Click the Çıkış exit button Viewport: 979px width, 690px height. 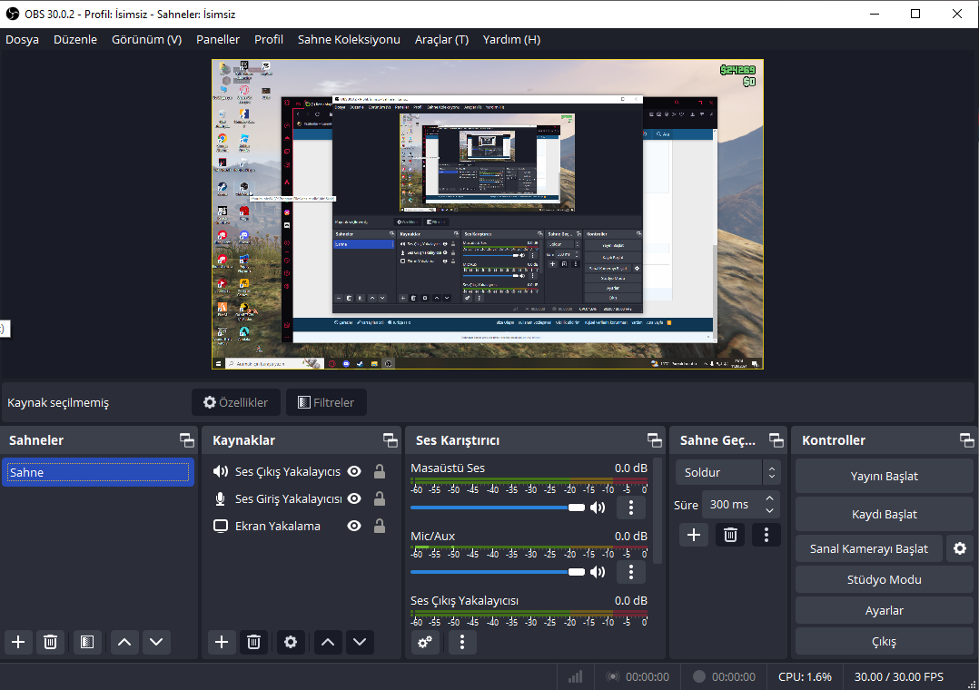[x=885, y=641]
